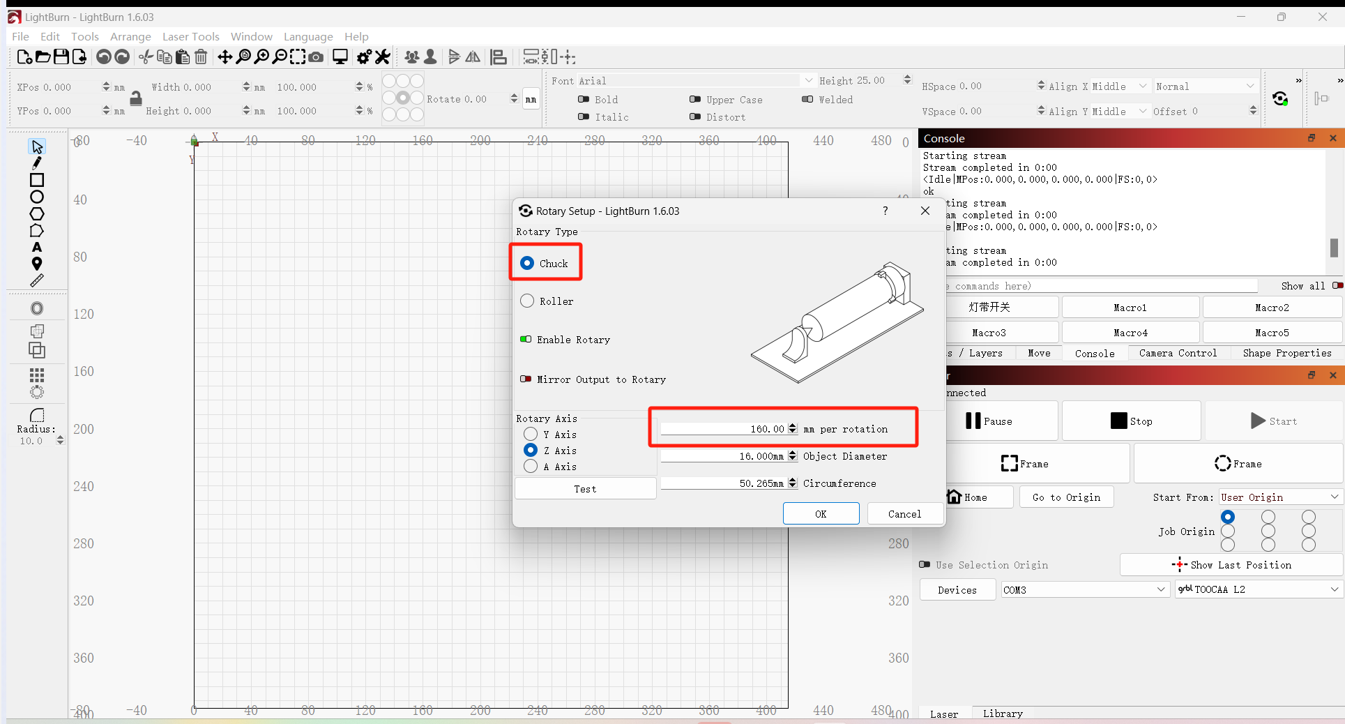Viewport: 1345px width, 724px height.
Task: Click the Stop button in Laser panel
Action: click(1131, 421)
